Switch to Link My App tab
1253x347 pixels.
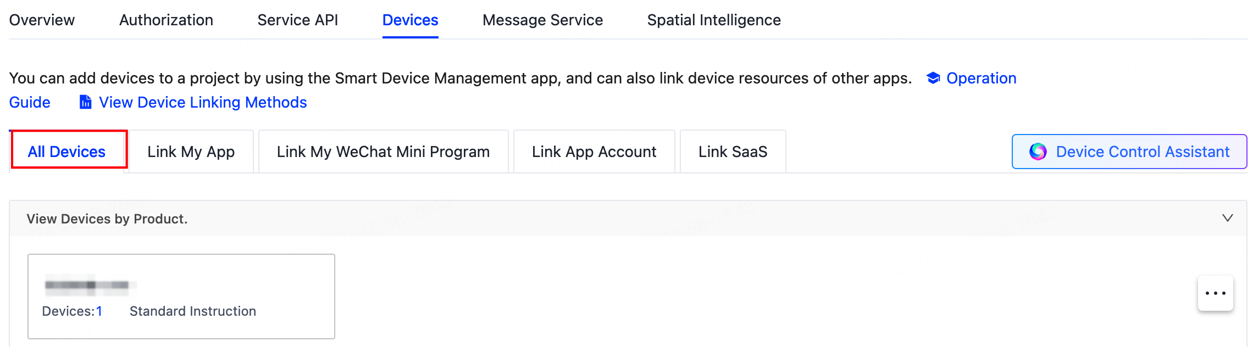click(x=190, y=152)
